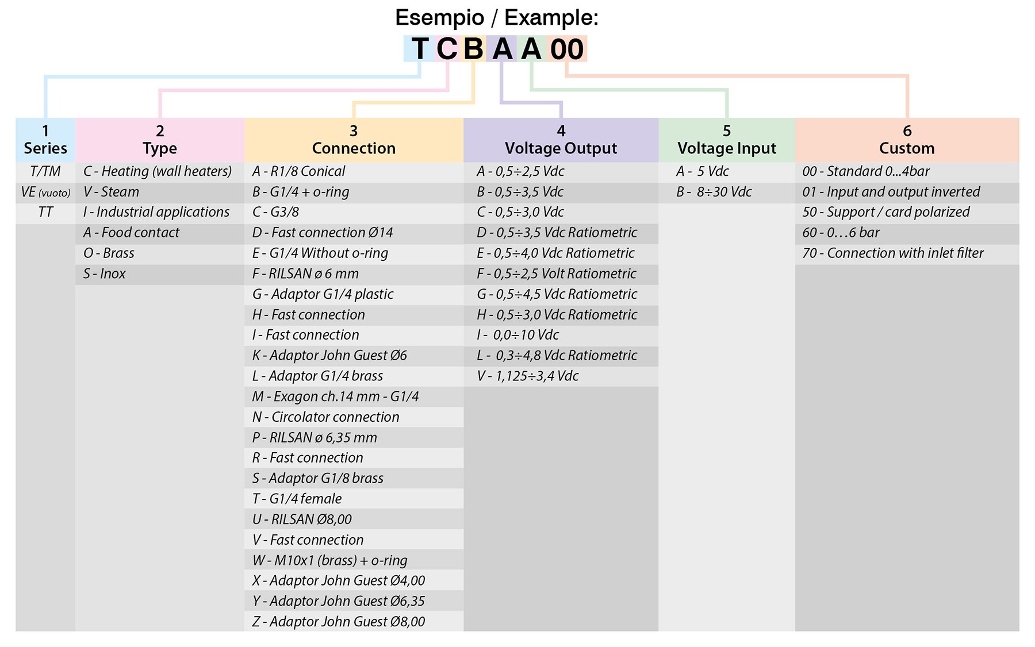Choose 'I - 0,0÷10 Vdc' voltage output
Image resolution: width=1035 pixels, height=647 pixels.
518,335
